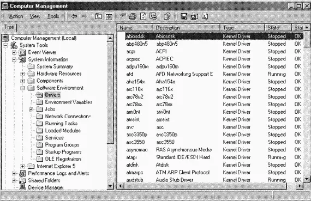Click tree pane scrollbar down arrow
Viewport: 311px width, 201px height.
pos(110,186)
